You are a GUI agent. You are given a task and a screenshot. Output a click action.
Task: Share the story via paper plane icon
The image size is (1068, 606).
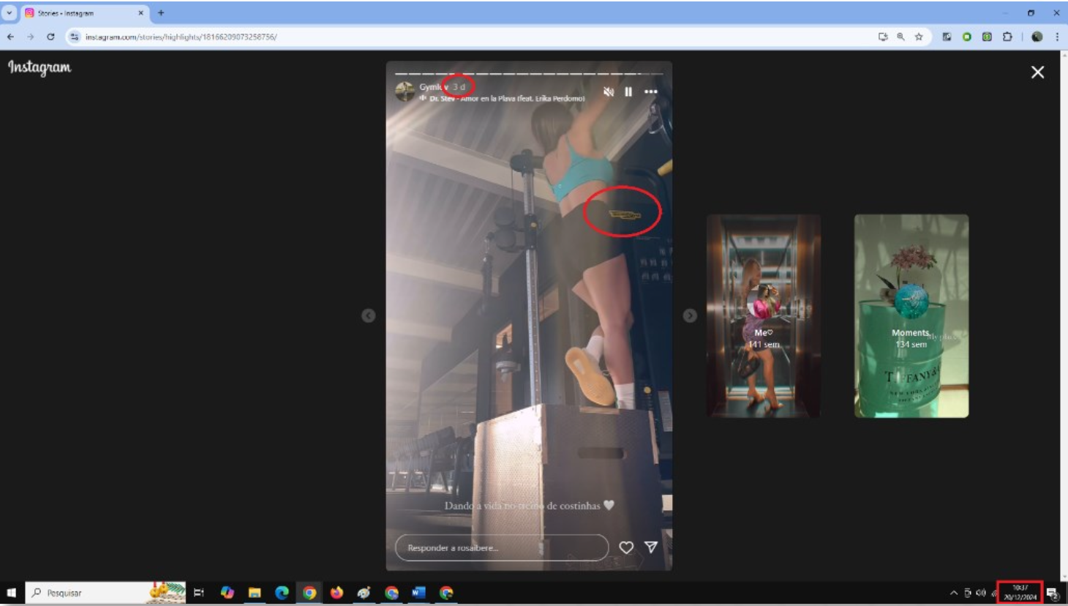(650, 547)
